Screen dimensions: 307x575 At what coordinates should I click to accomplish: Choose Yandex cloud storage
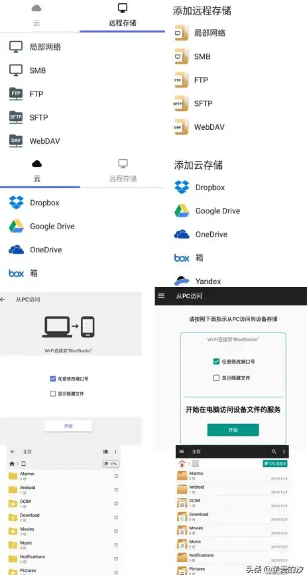(x=208, y=282)
